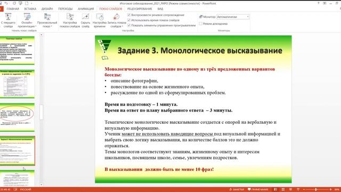Image resolution: width=341 pixels, height=192 pixels.
Task: Click start-from-beginning icon in quick access toolbar
Action: 20,3
